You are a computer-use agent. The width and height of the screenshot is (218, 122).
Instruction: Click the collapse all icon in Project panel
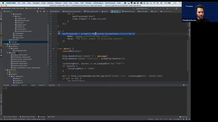[x=41, y=12]
